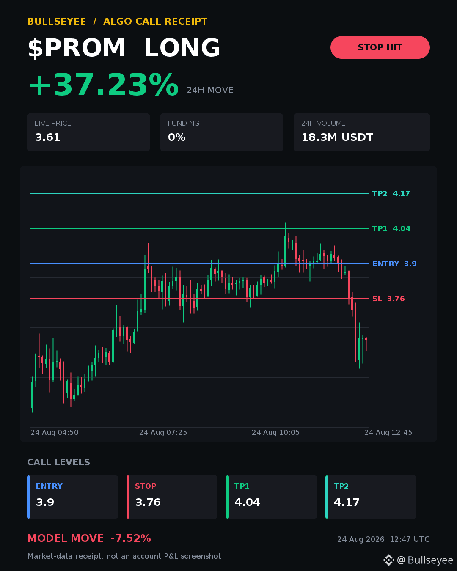Select the ENTRY 3.9 level card
The image size is (457, 571).
point(72,497)
